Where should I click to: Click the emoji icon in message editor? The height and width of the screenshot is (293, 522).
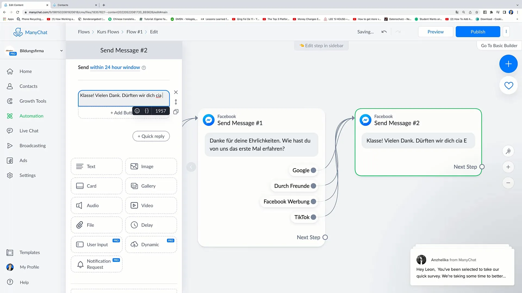pos(137,111)
